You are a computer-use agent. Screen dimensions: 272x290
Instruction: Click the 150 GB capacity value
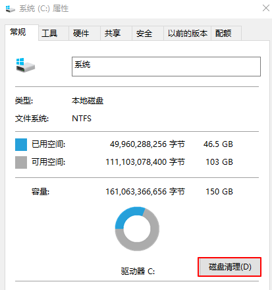tap(219, 192)
